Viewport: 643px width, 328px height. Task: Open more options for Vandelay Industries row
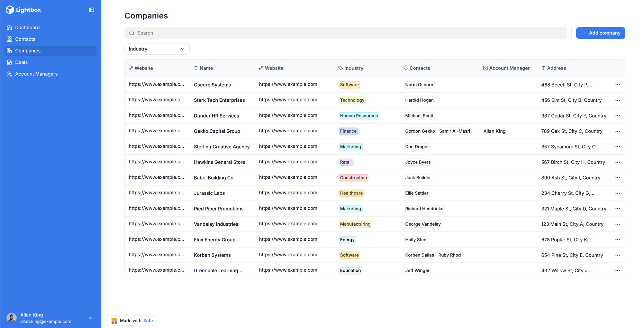pyautogui.click(x=617, y=224)
